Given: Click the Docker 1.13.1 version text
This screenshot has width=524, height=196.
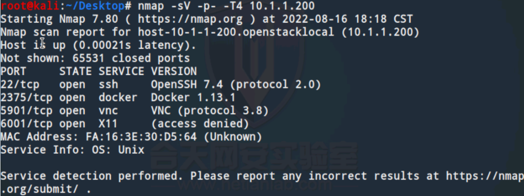Looking at the screenshot, I should (x=193, y=97).
